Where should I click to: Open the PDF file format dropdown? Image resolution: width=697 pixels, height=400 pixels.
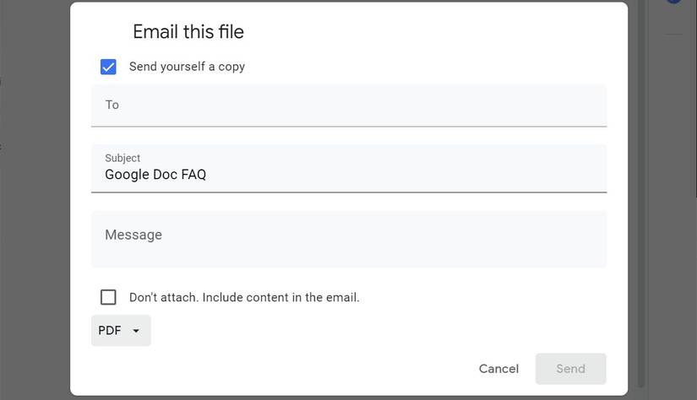pos(121,331)
